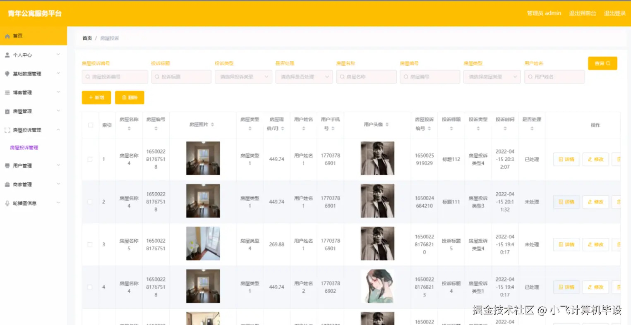Check the checkbox for table row 1
The height and width of the screenshot is (325, 631).
tap(90, 159)
